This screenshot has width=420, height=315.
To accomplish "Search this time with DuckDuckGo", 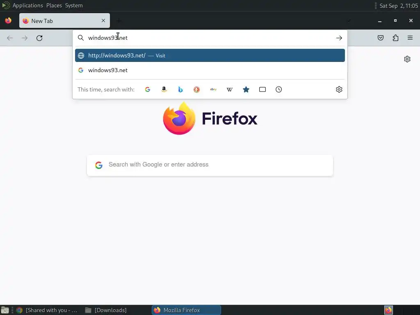I will (196, 89).
